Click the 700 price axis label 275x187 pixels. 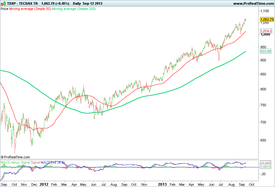tap(263, 122)
